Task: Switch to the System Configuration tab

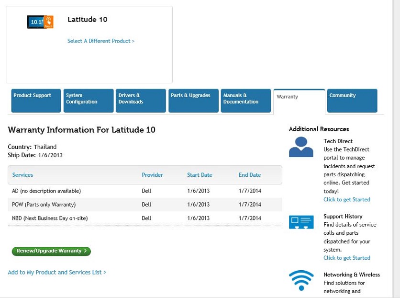Action: pyautogui.click(x=89, y=101)
